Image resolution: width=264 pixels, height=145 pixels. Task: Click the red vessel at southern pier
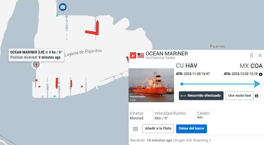[x=57, y=83]
